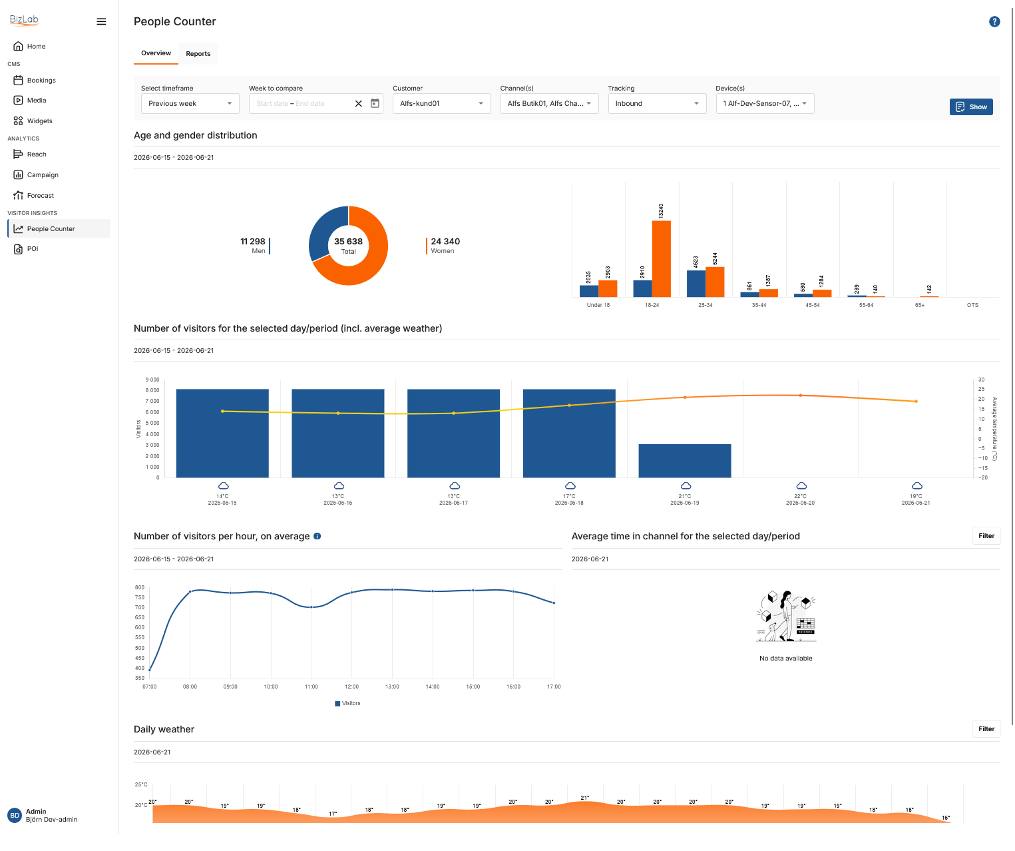This screenshot has width=1015, height=851.
Task: Click the calendar icon in Week to compare
Action: click(x=375, y=103)
